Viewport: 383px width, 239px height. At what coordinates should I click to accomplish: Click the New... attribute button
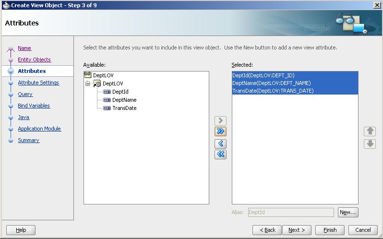[x=348, y=212]
